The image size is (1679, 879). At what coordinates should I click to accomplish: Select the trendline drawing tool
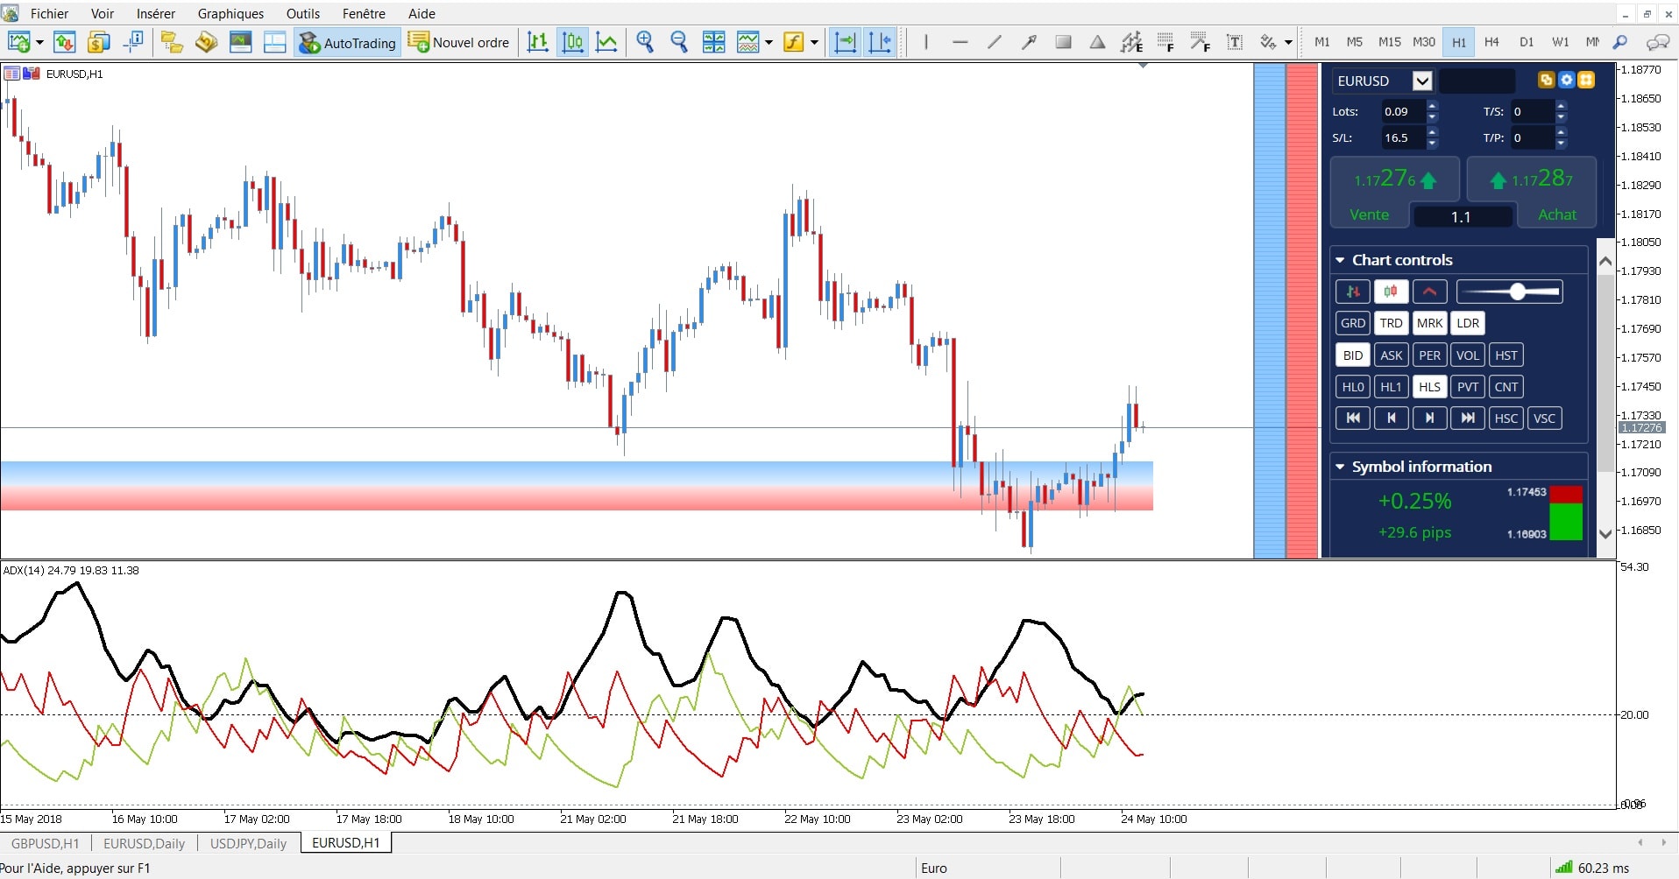tap(994, 42)
